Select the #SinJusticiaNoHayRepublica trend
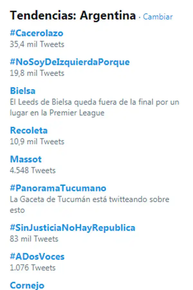The width and height of the screenshot is (193, 290). pyautogui.click(x=72, y=227)
